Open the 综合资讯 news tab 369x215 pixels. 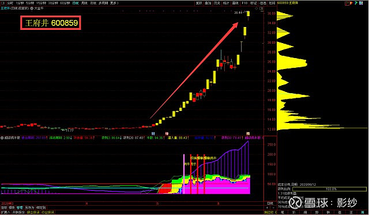33,212
